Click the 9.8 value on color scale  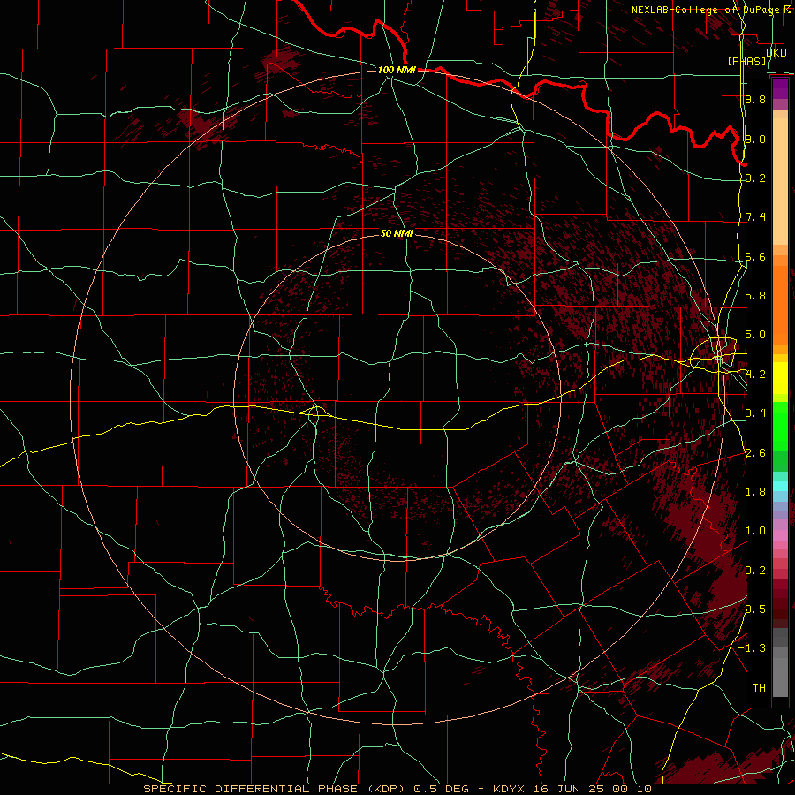[x=755, y=99]
